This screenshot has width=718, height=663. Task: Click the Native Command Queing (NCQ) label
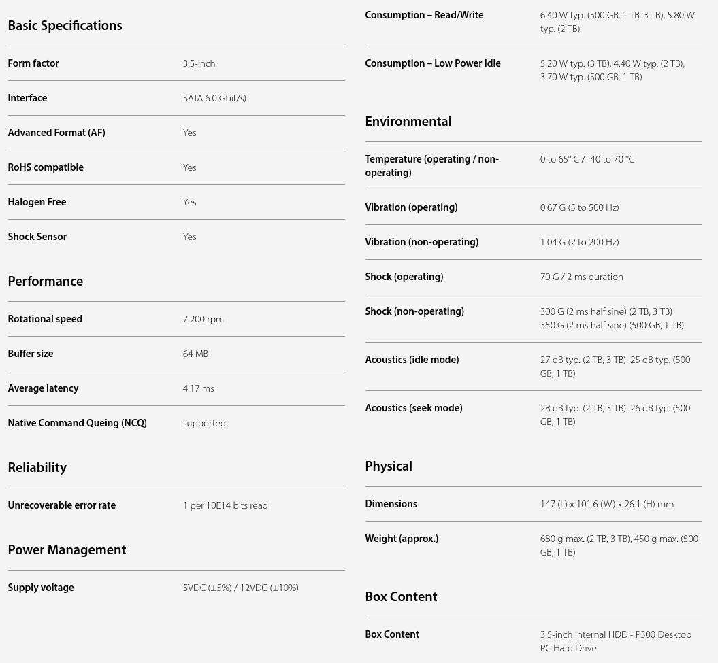pyautogui.click(x=77, y=423)
